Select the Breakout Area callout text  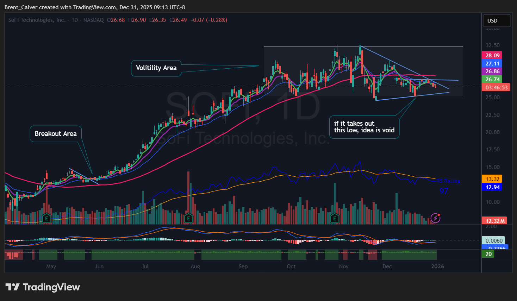coord(56,133)
